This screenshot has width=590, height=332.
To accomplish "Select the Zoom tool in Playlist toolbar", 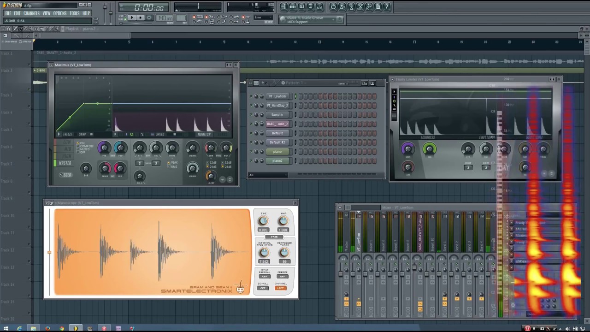I will [x=52, y=29].
